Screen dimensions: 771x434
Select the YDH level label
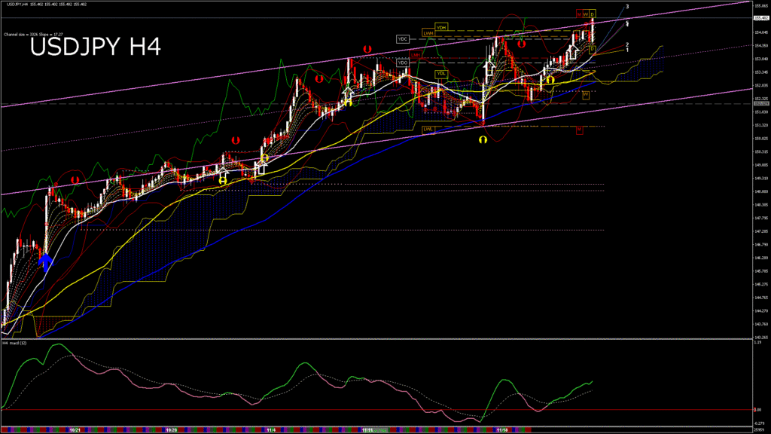click(441, 28)
